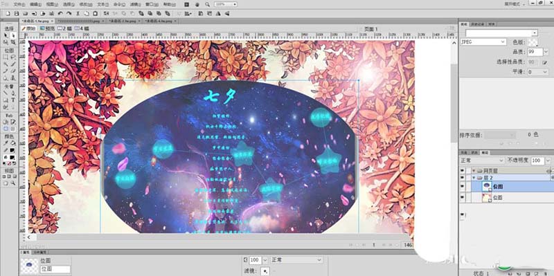This screenshot has height=276, width=554.
Task: Hide the selected top 位图 layer
Action: point(462,186)
